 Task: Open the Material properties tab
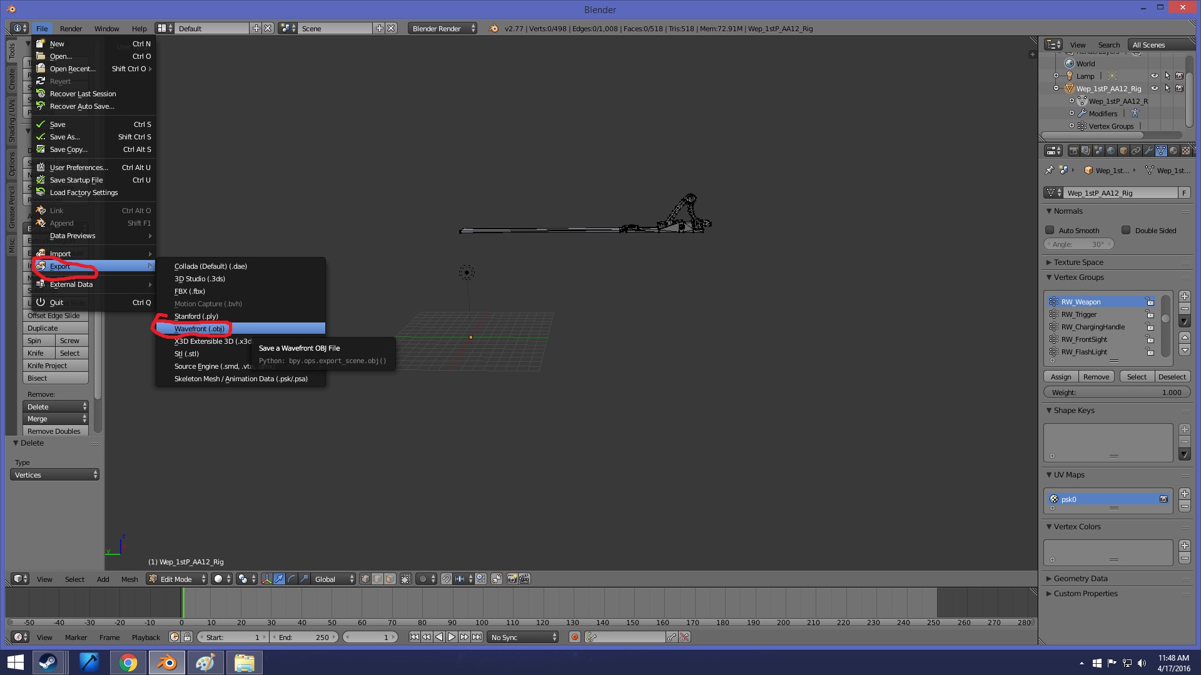click(1173, 151)
